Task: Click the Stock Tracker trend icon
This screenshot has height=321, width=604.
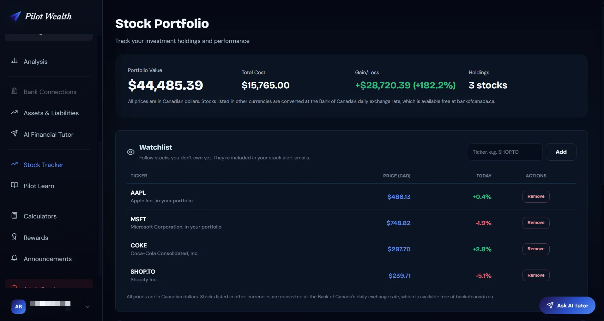Action: pyautogui.click(x=14, y=164)
